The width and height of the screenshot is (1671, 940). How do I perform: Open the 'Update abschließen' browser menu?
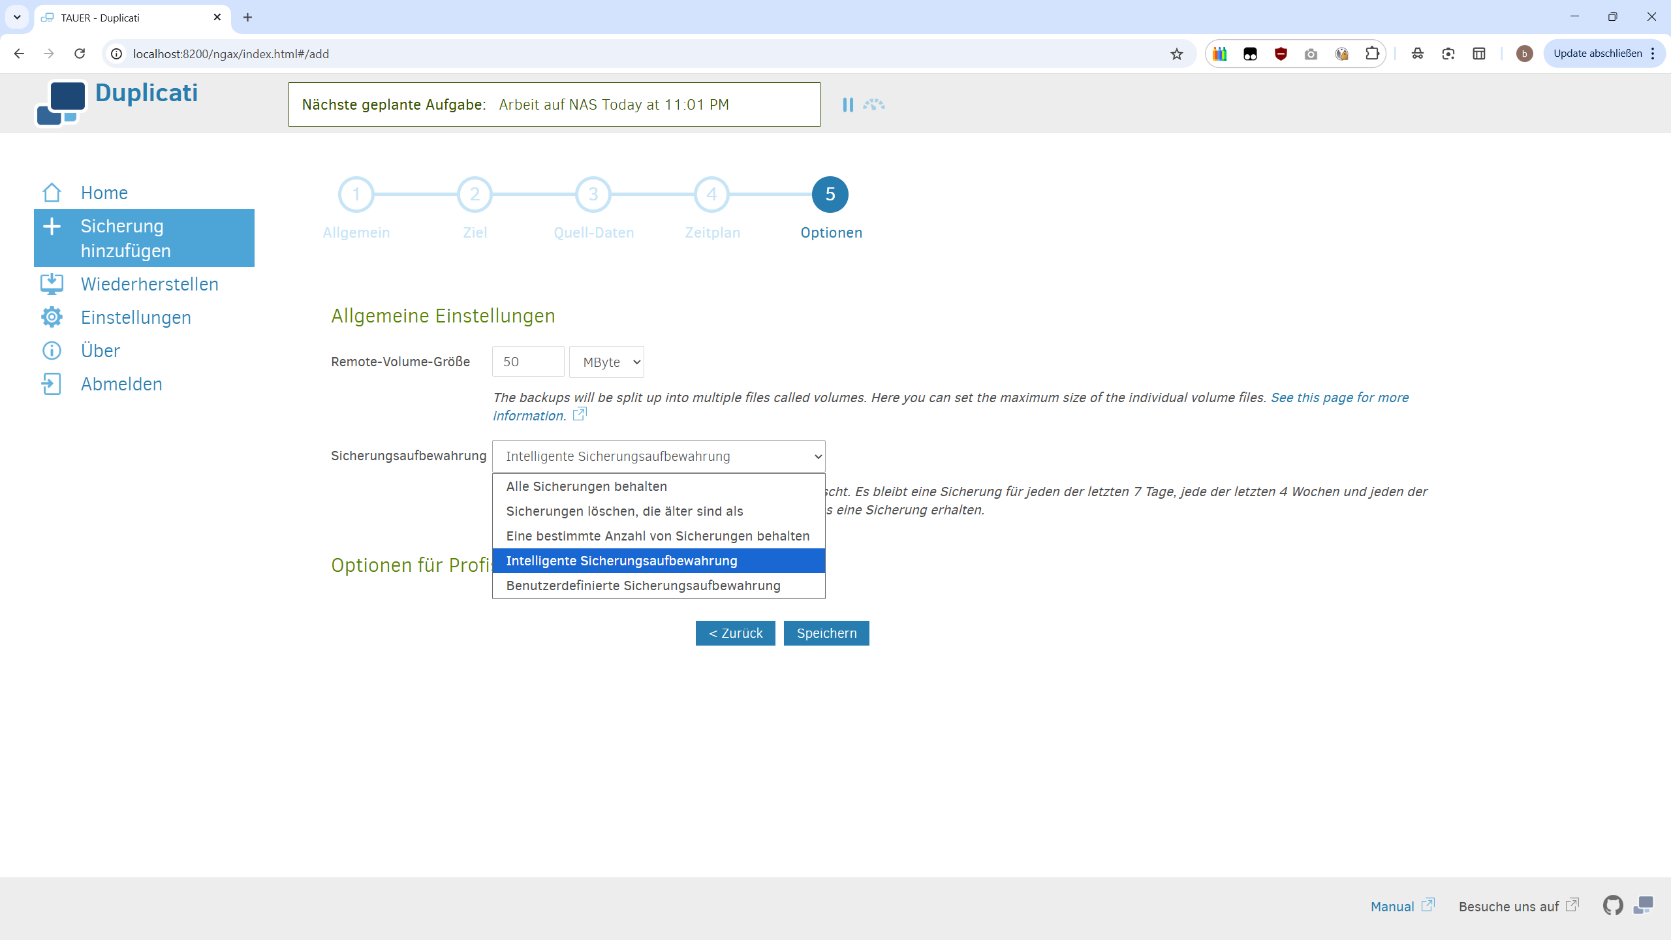[1604, 54]
